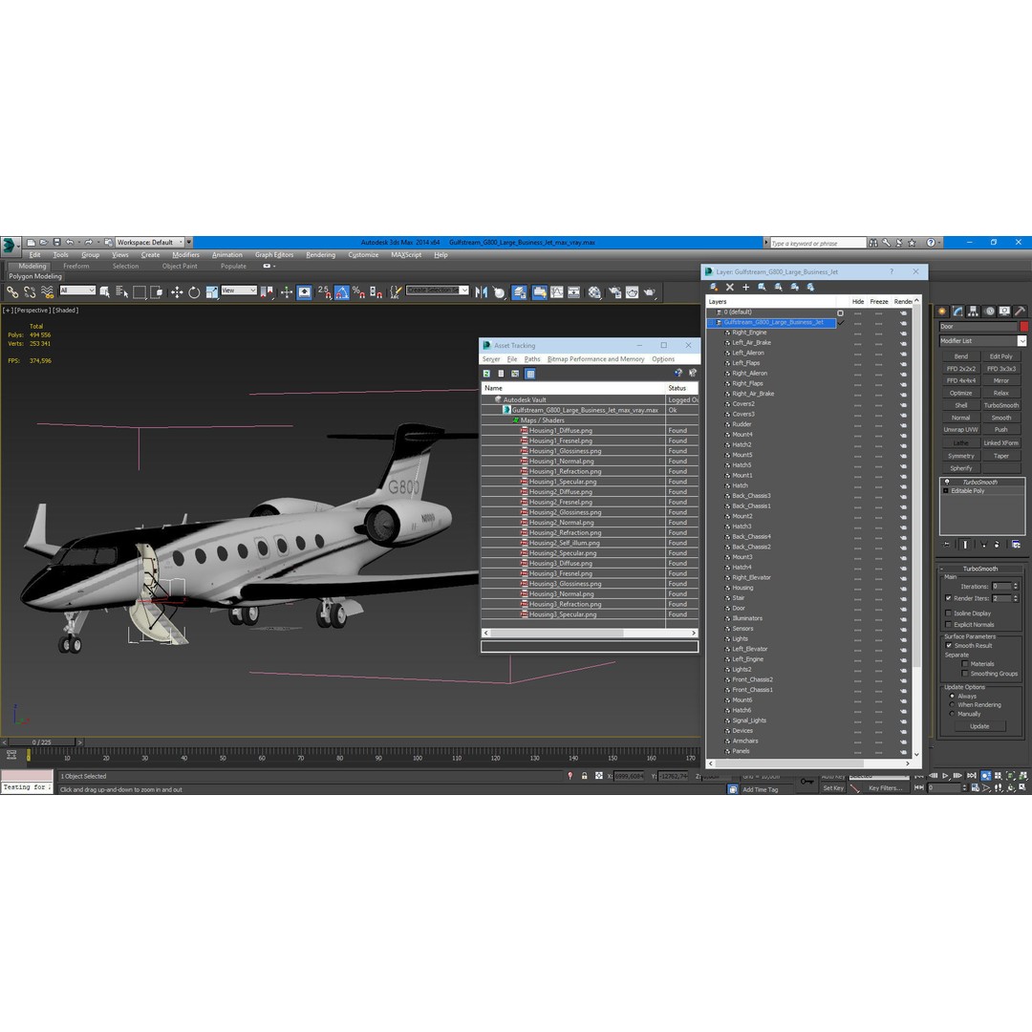Click the Render Production teapot icon
Screen dimensions: 1032x1032
pyautogui.click(x=649, y=292)
